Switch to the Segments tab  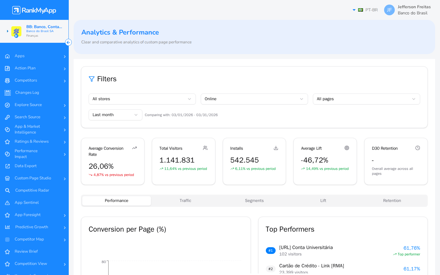[x=254, y=201]
